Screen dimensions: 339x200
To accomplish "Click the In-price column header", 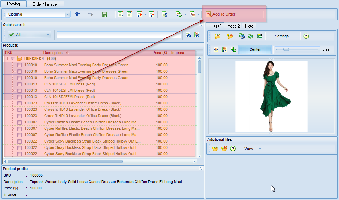I will tap(182, 53).
